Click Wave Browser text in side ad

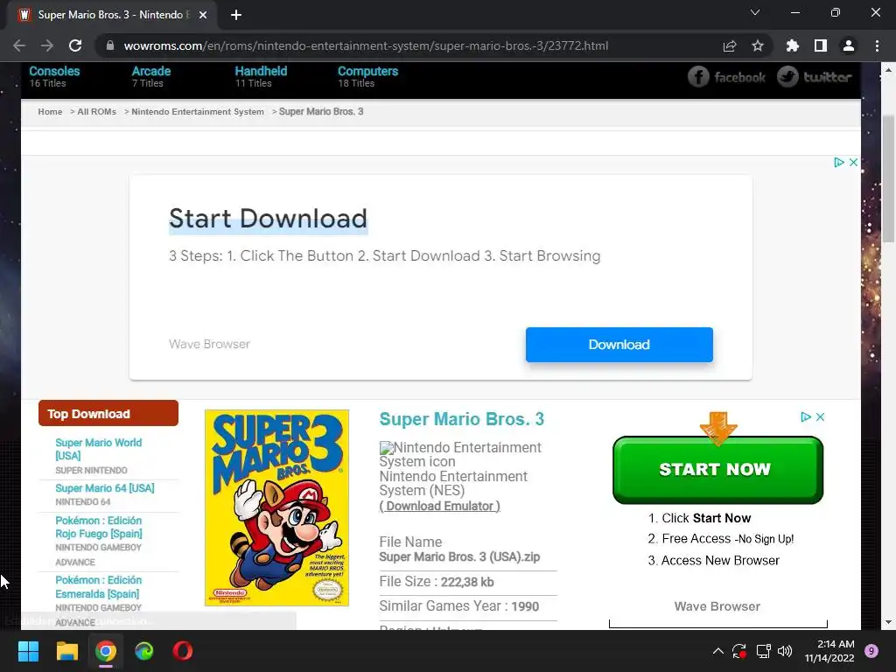pyautogui.click(x=717, y=606)
